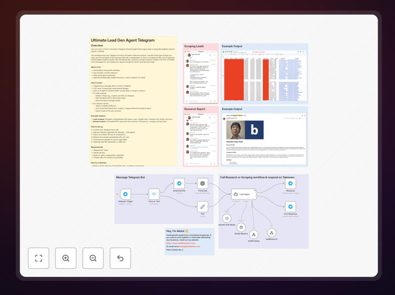Click the website link in Abdul's note
395x295 pixels.
pyautogui.click(x=181, y=243)
